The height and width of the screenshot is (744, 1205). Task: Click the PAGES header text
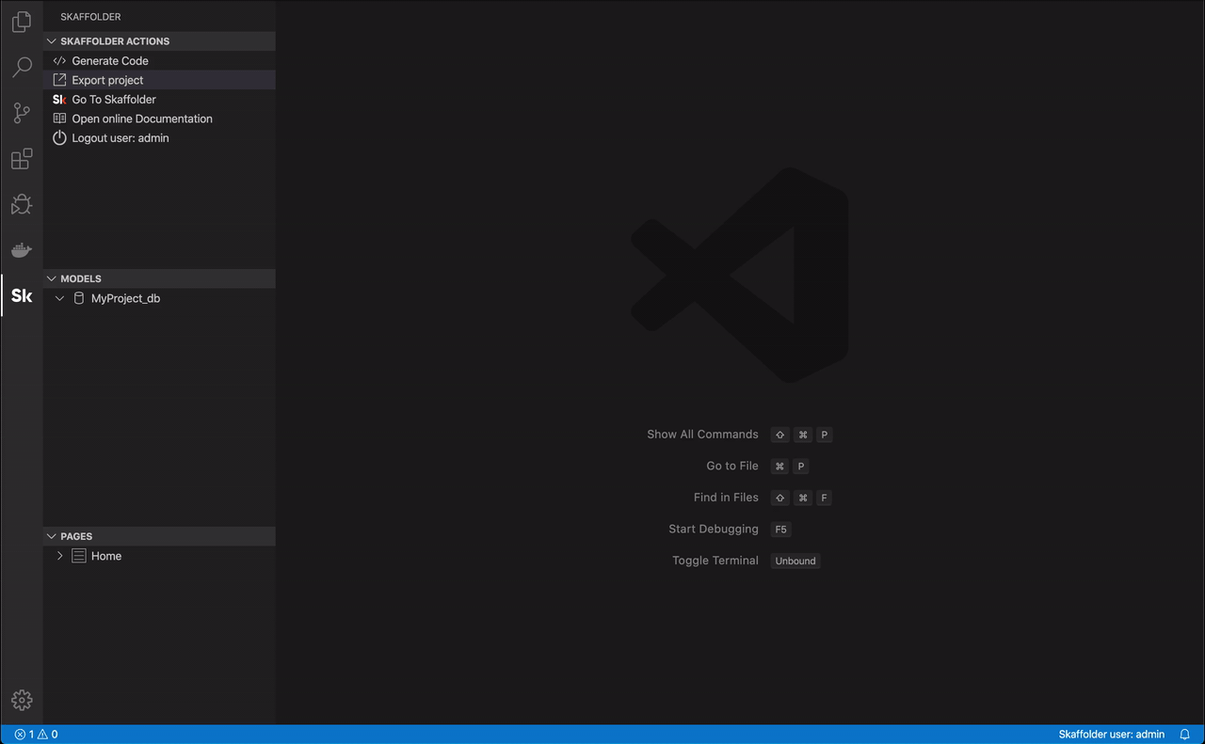point(76,536)
